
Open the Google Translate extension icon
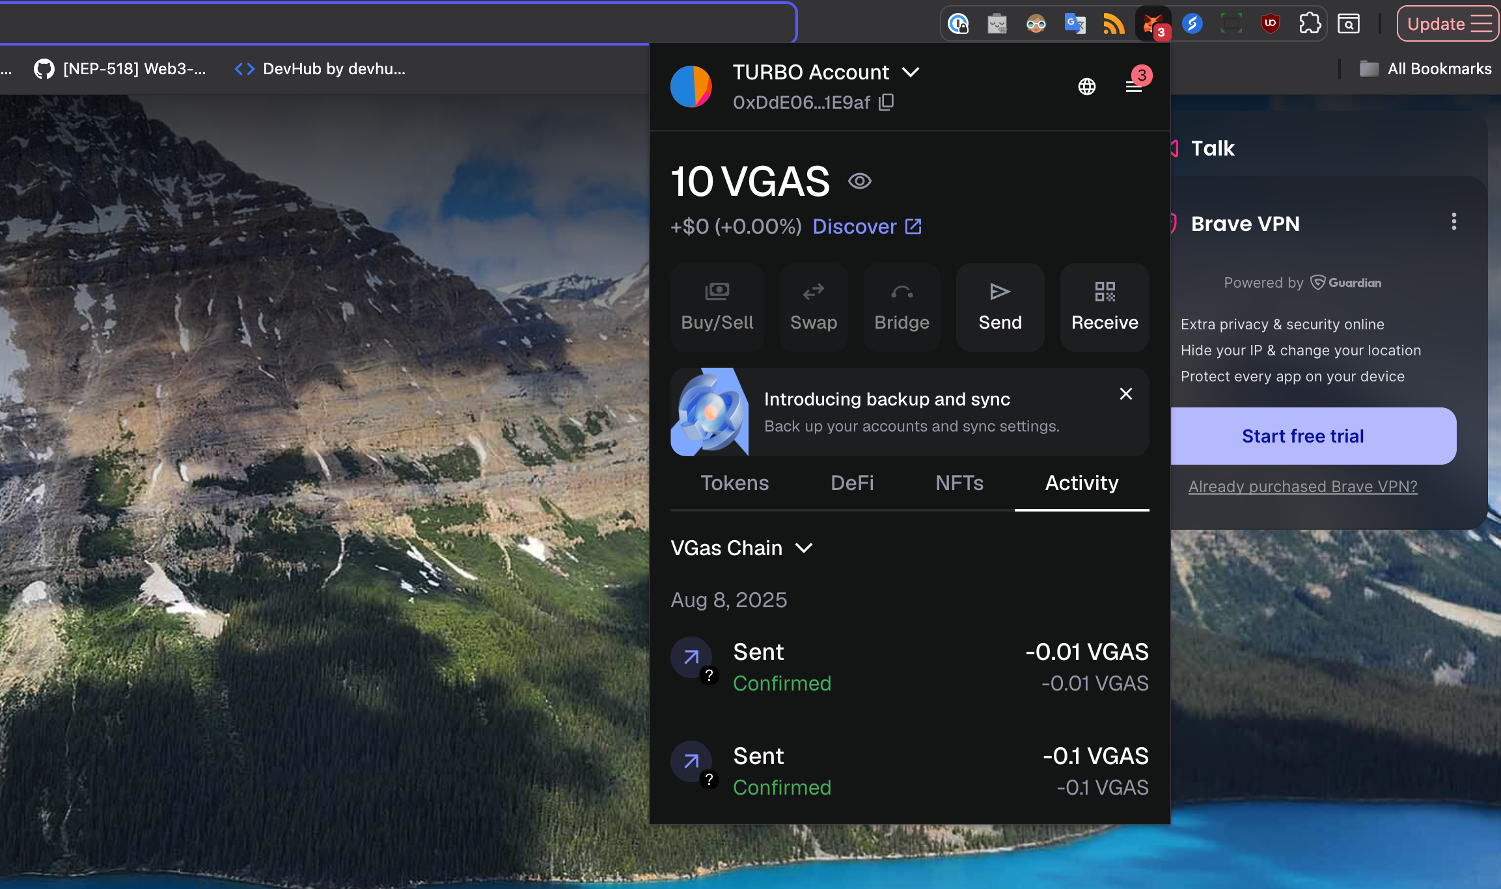pos(1075,24)
